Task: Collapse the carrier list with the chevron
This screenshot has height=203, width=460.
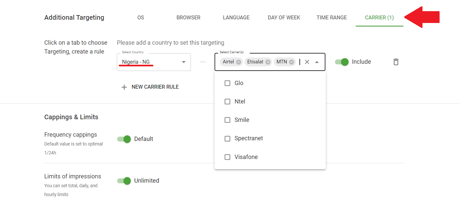Action: (x=317, y=62)
